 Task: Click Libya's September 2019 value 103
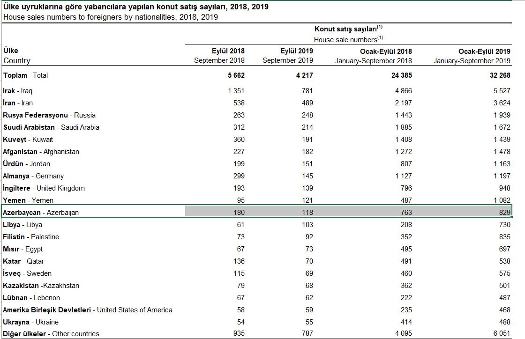[x=307, y=225]
